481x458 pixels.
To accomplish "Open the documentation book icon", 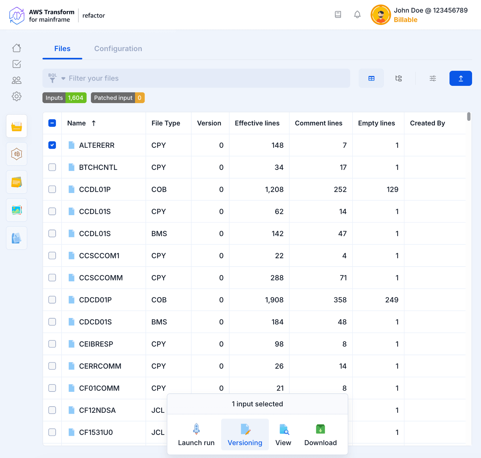I will 338,14.
